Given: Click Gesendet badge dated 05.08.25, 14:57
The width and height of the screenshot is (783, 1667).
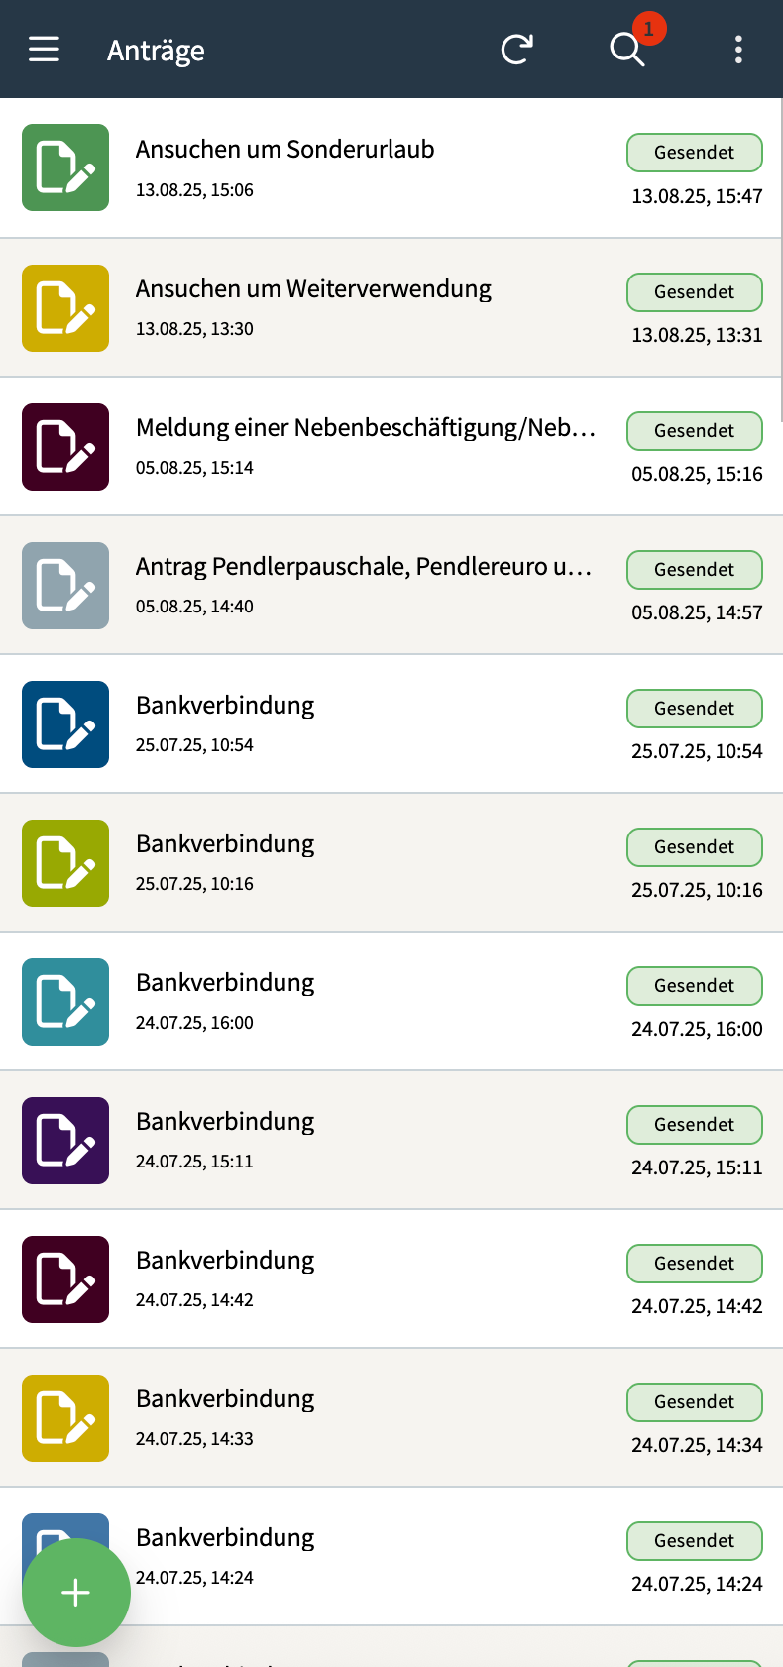Looking at the screenshot, I should [695, 570].
